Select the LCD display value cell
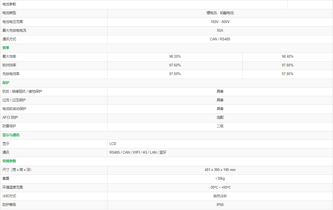 click(113, 144)
